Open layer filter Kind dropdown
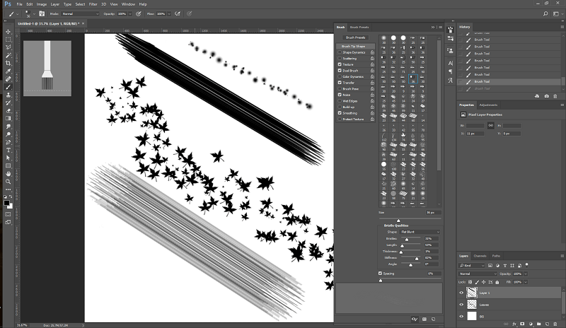 point(472,265)
